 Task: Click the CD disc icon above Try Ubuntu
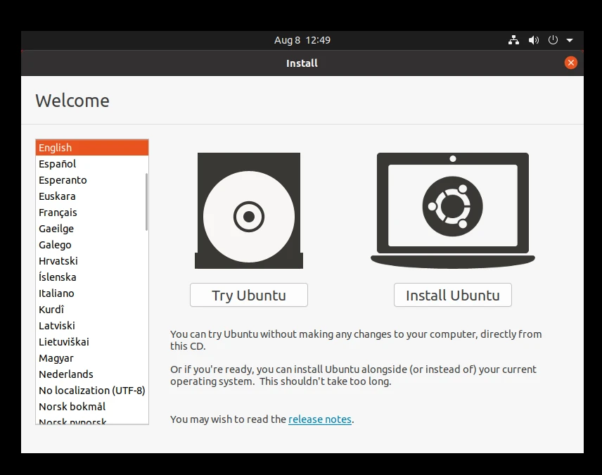pos(248,211)
